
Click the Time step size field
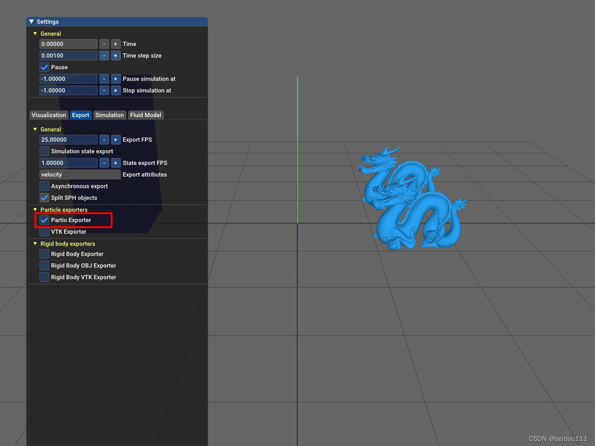68,56
